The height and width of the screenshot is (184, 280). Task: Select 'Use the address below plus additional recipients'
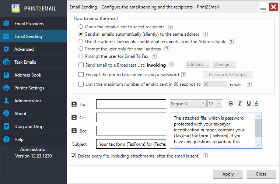click(81, 41)
